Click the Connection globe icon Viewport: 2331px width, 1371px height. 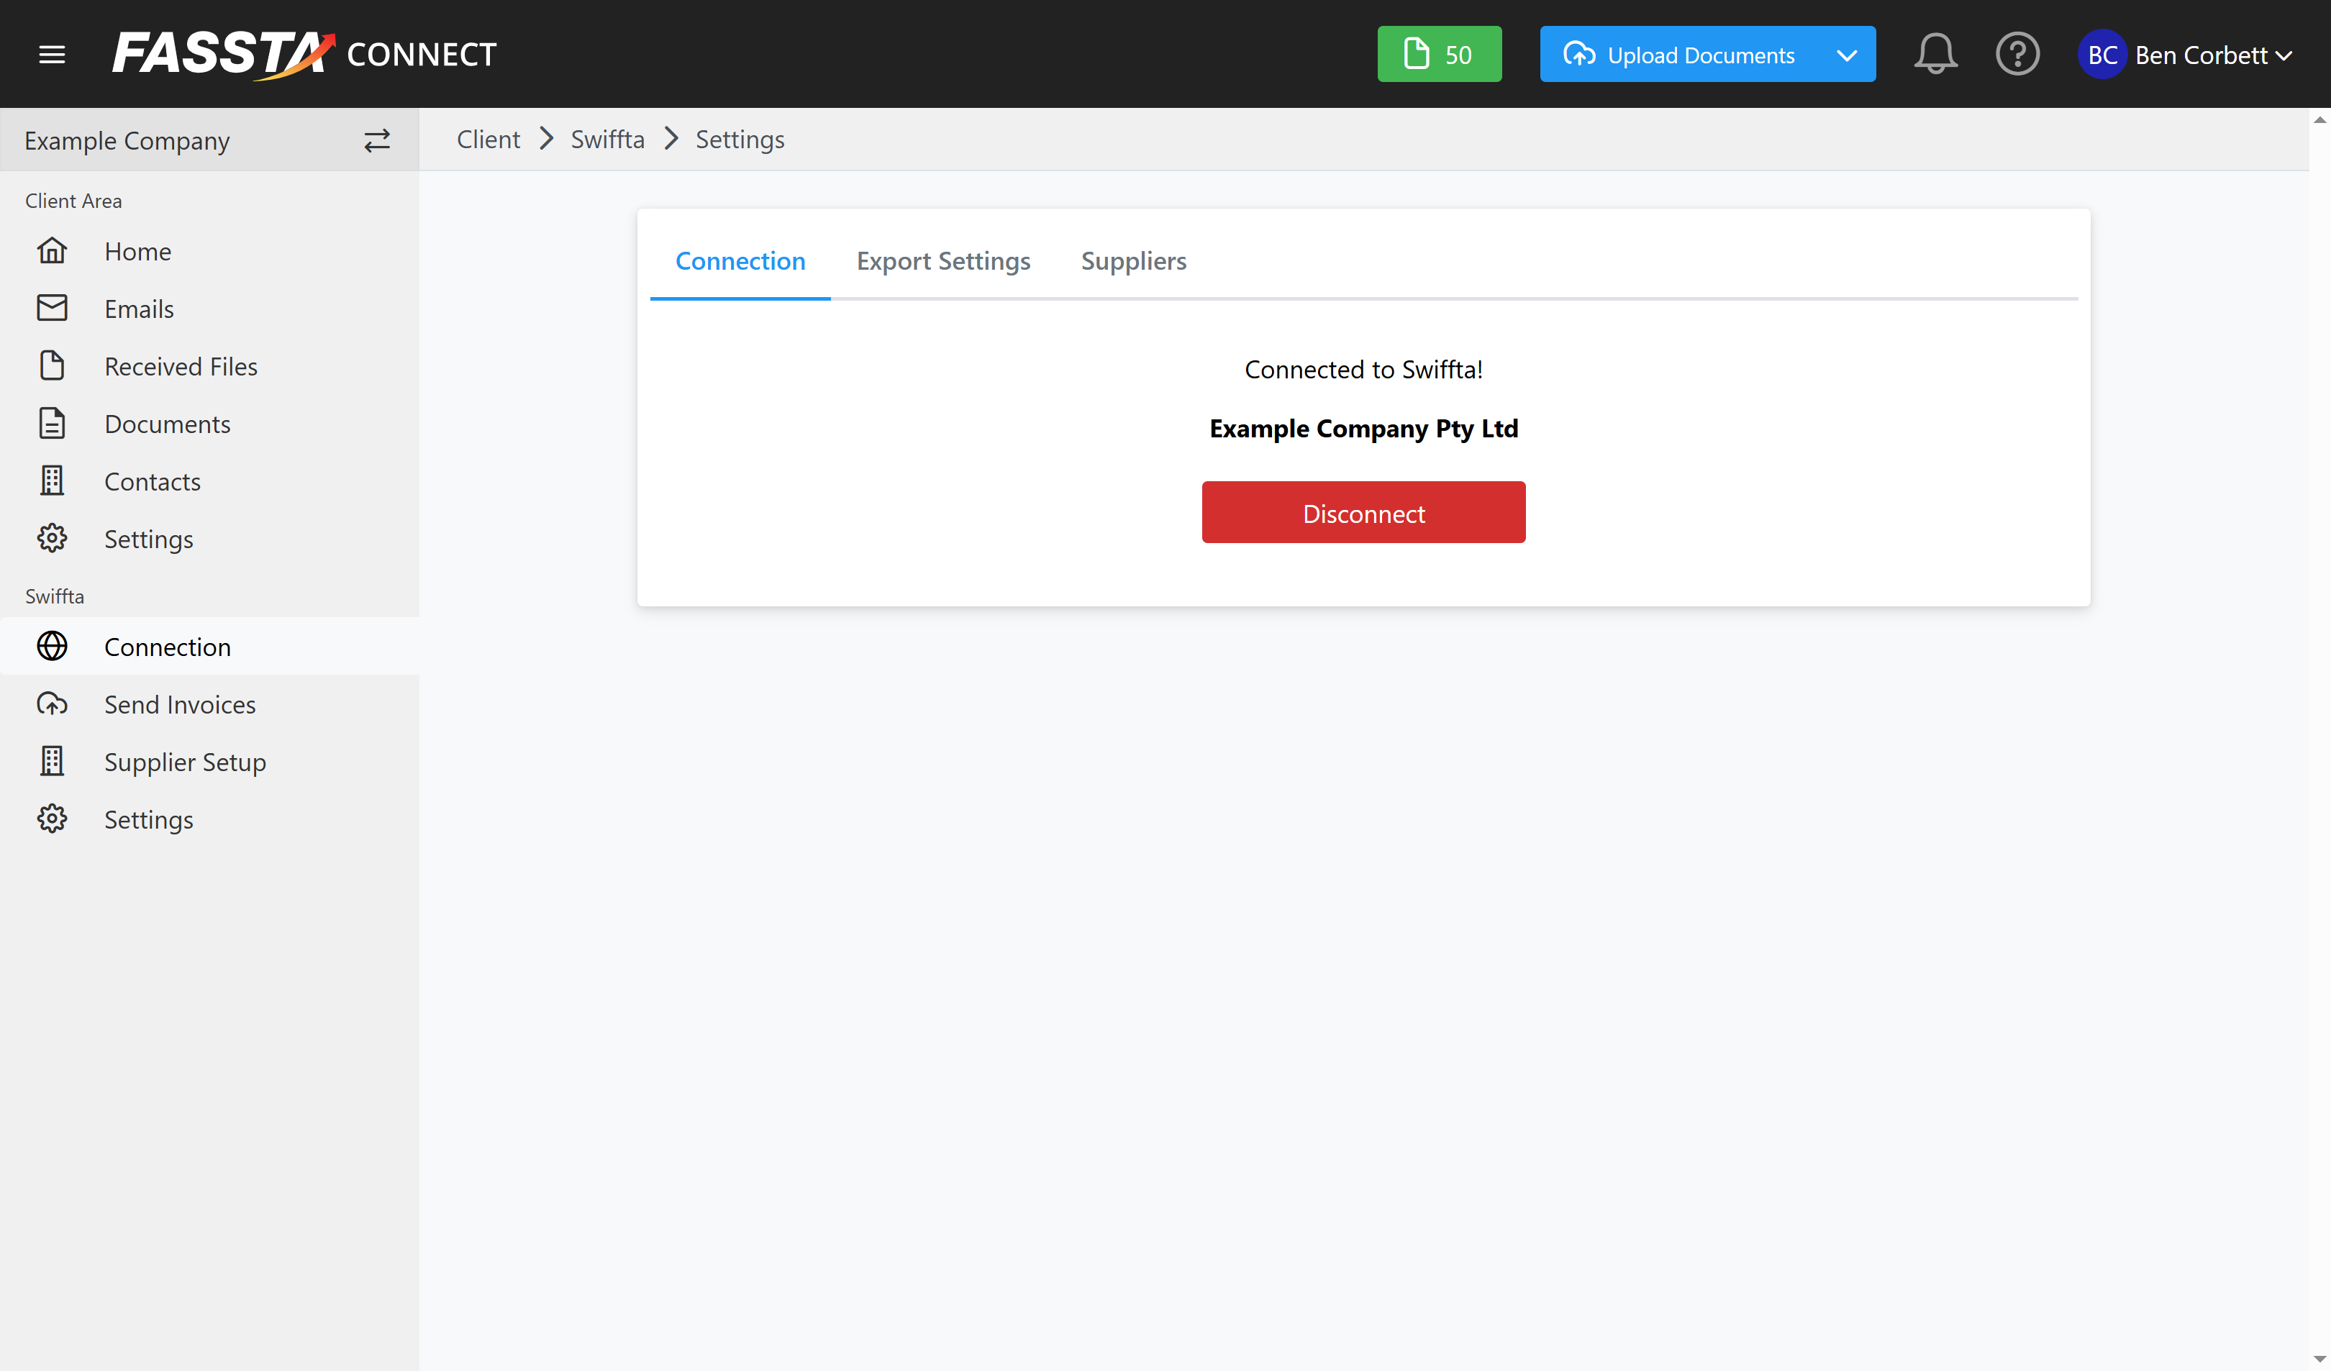click(52, 646)
